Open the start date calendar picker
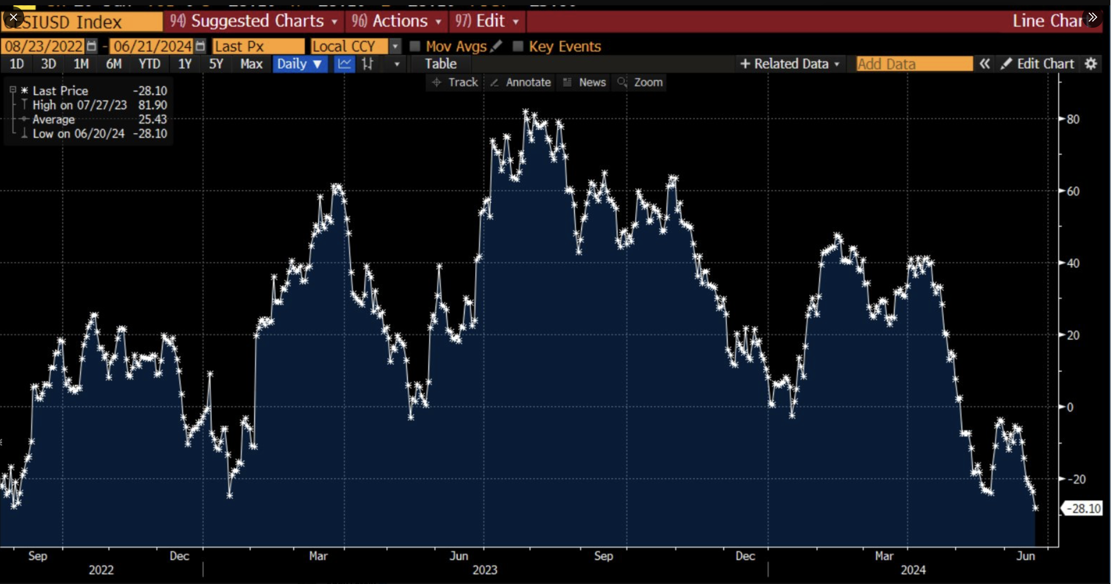 [91, 46]
